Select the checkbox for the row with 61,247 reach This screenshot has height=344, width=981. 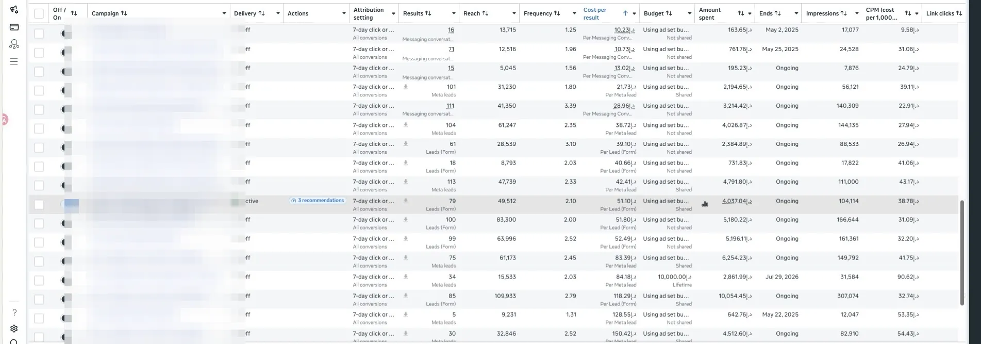point(39,128)
